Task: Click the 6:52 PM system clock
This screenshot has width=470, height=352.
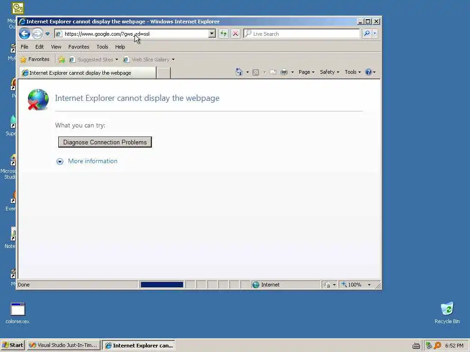Action: (454, 346)
